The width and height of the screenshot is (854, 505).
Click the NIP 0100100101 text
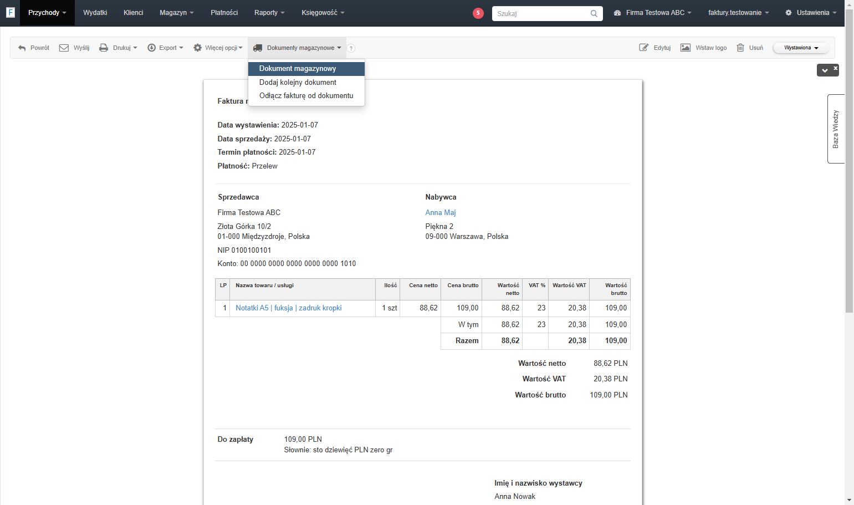click(244, 251)
